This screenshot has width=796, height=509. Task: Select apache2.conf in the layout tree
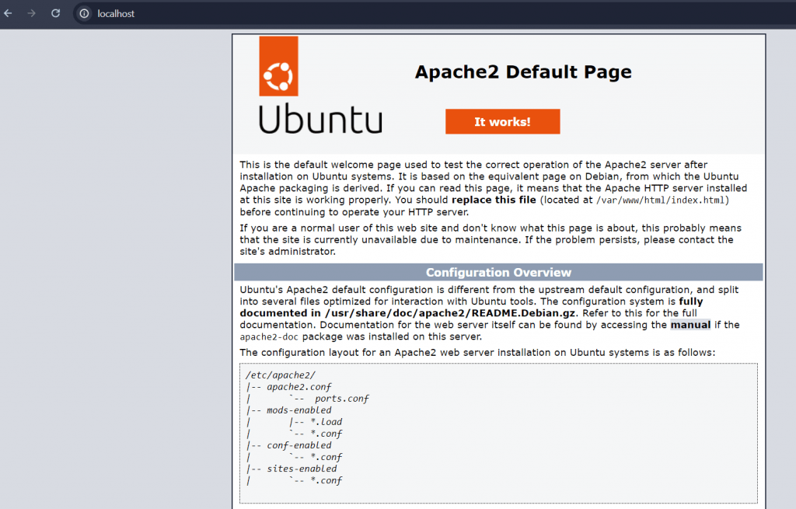(x=299, y=387)
